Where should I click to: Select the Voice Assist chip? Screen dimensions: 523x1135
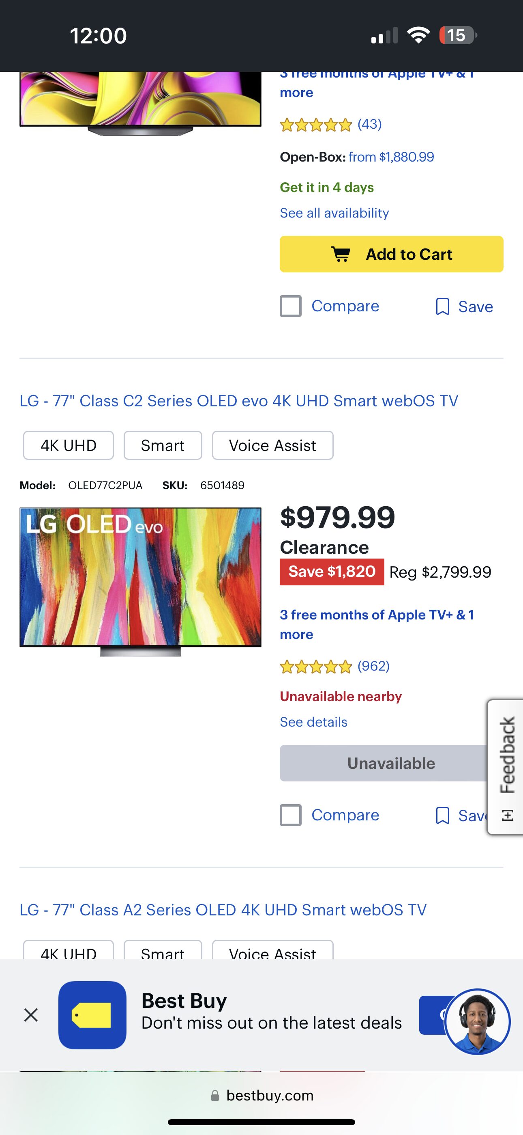click(x=272, y=445)
